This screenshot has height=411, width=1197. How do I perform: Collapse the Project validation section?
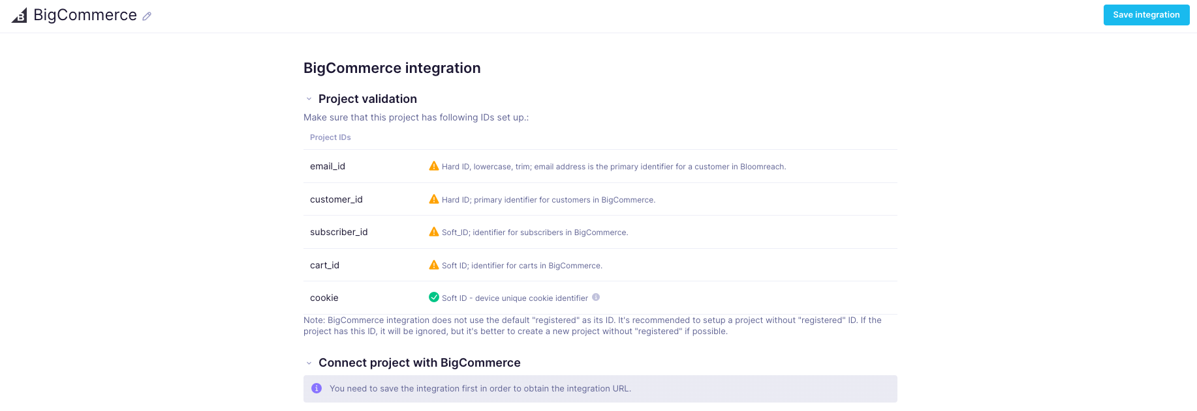point(309,99)
